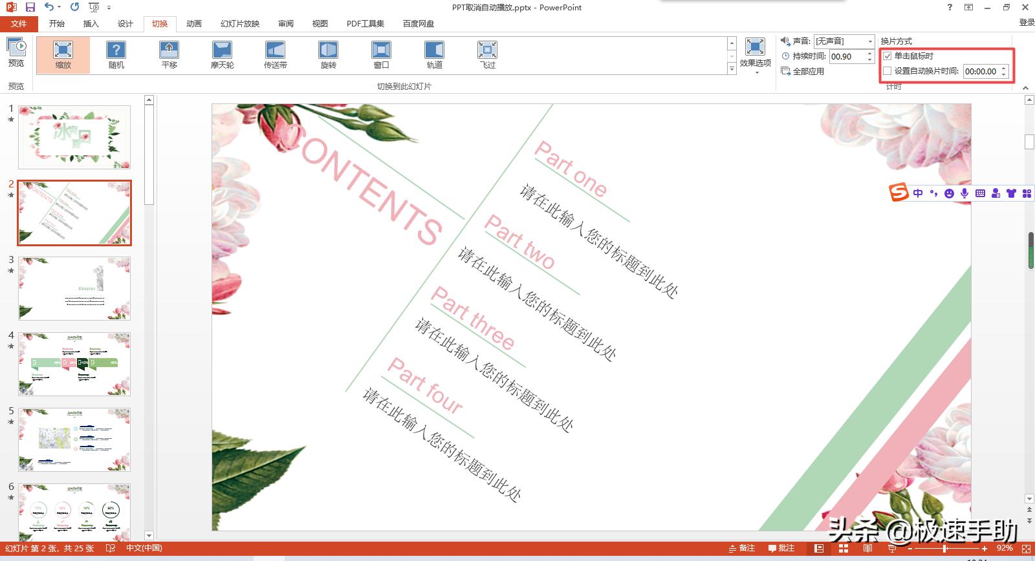This screenshot has width=1035, height=561.
Task: Preview the slide transition with 预览
Action: pos(16,52)
